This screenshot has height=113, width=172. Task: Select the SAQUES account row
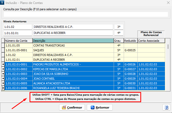(x=73, y=50)
